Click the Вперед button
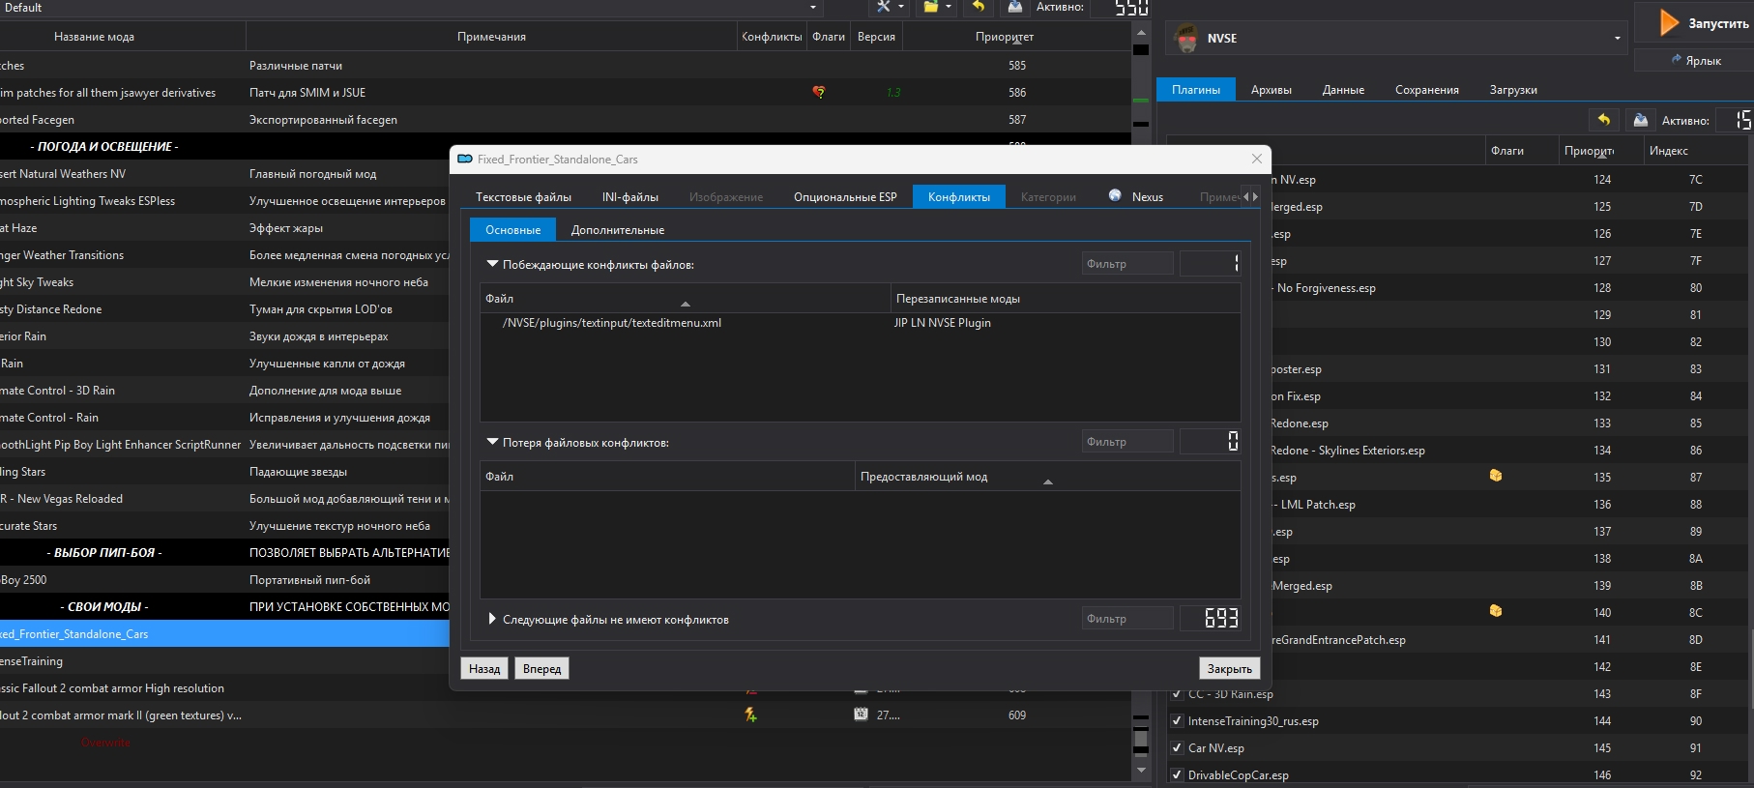Screen dimensions: 1754x788 pyautogui.click(x=541, y=669)
